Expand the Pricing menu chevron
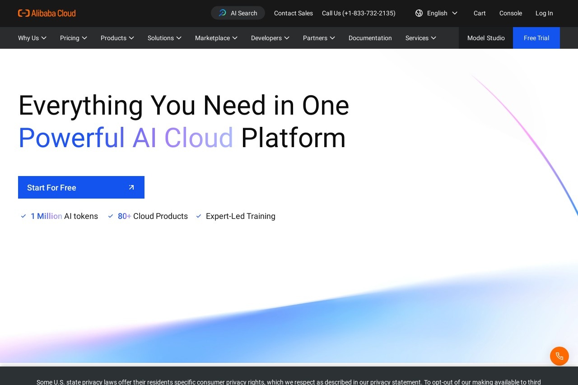 tap(84, 38)
